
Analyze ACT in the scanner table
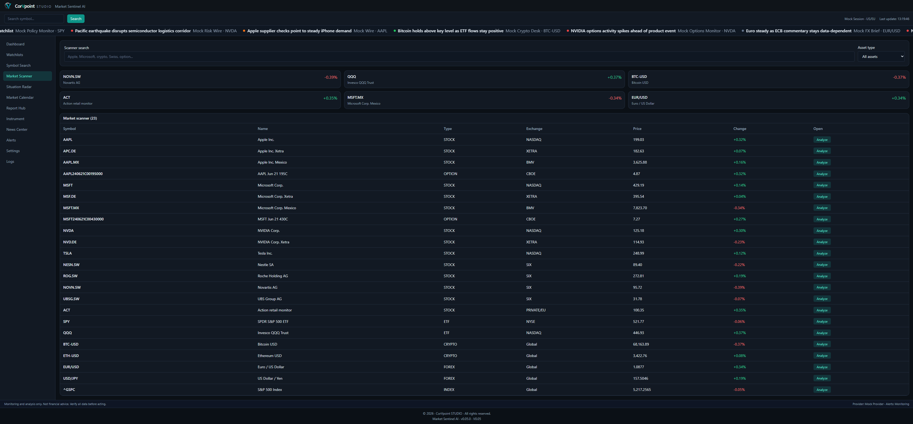coord(822,310)
